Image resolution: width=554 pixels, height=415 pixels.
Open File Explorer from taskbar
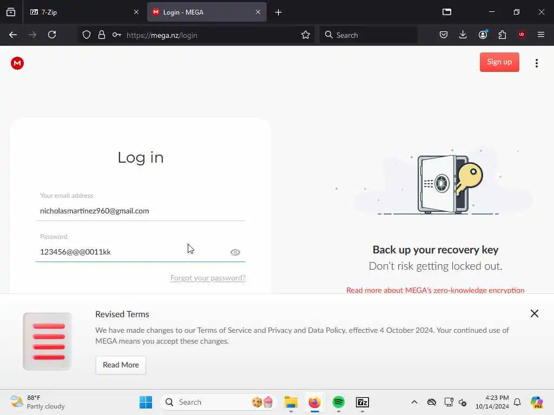pyautogui.click(x=291, y=402)
